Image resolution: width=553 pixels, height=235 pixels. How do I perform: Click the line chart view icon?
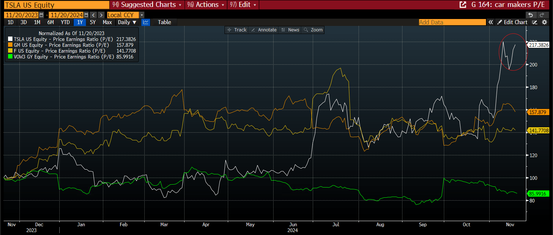[x=145, y=22]
